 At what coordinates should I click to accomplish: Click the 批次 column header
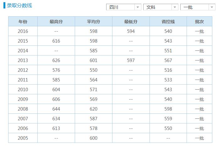(x=199, y=22)
